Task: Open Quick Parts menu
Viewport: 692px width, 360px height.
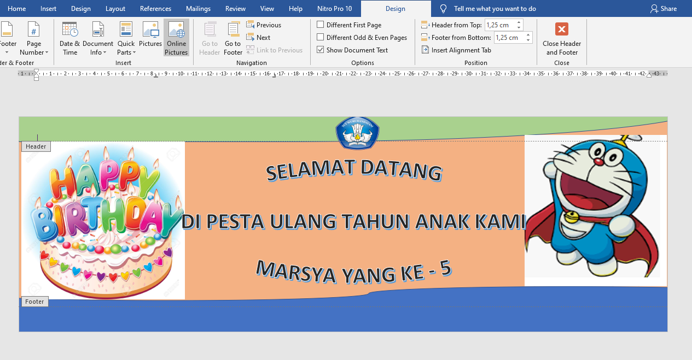Action: tap(126, 38)
